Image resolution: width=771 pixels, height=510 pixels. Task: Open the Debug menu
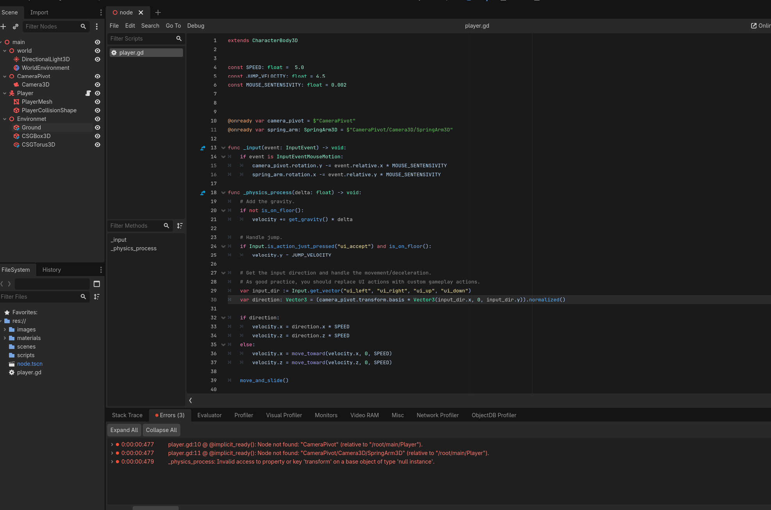[x=195, y=26]
